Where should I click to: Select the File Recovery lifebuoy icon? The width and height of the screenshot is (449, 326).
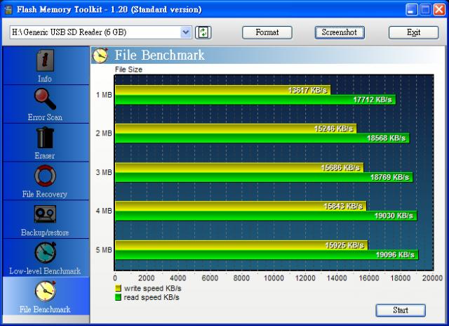point(45,176)
